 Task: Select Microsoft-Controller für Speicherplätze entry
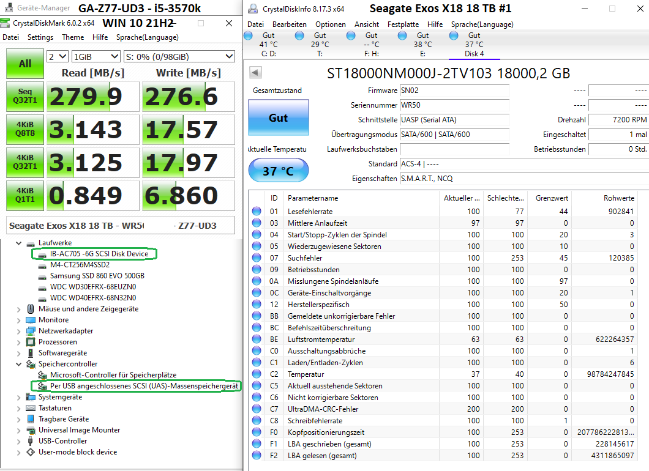click(113, 375)
